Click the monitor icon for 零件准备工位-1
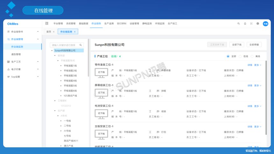The height and width of the screenshot is (154, 274). pos(101,73)
